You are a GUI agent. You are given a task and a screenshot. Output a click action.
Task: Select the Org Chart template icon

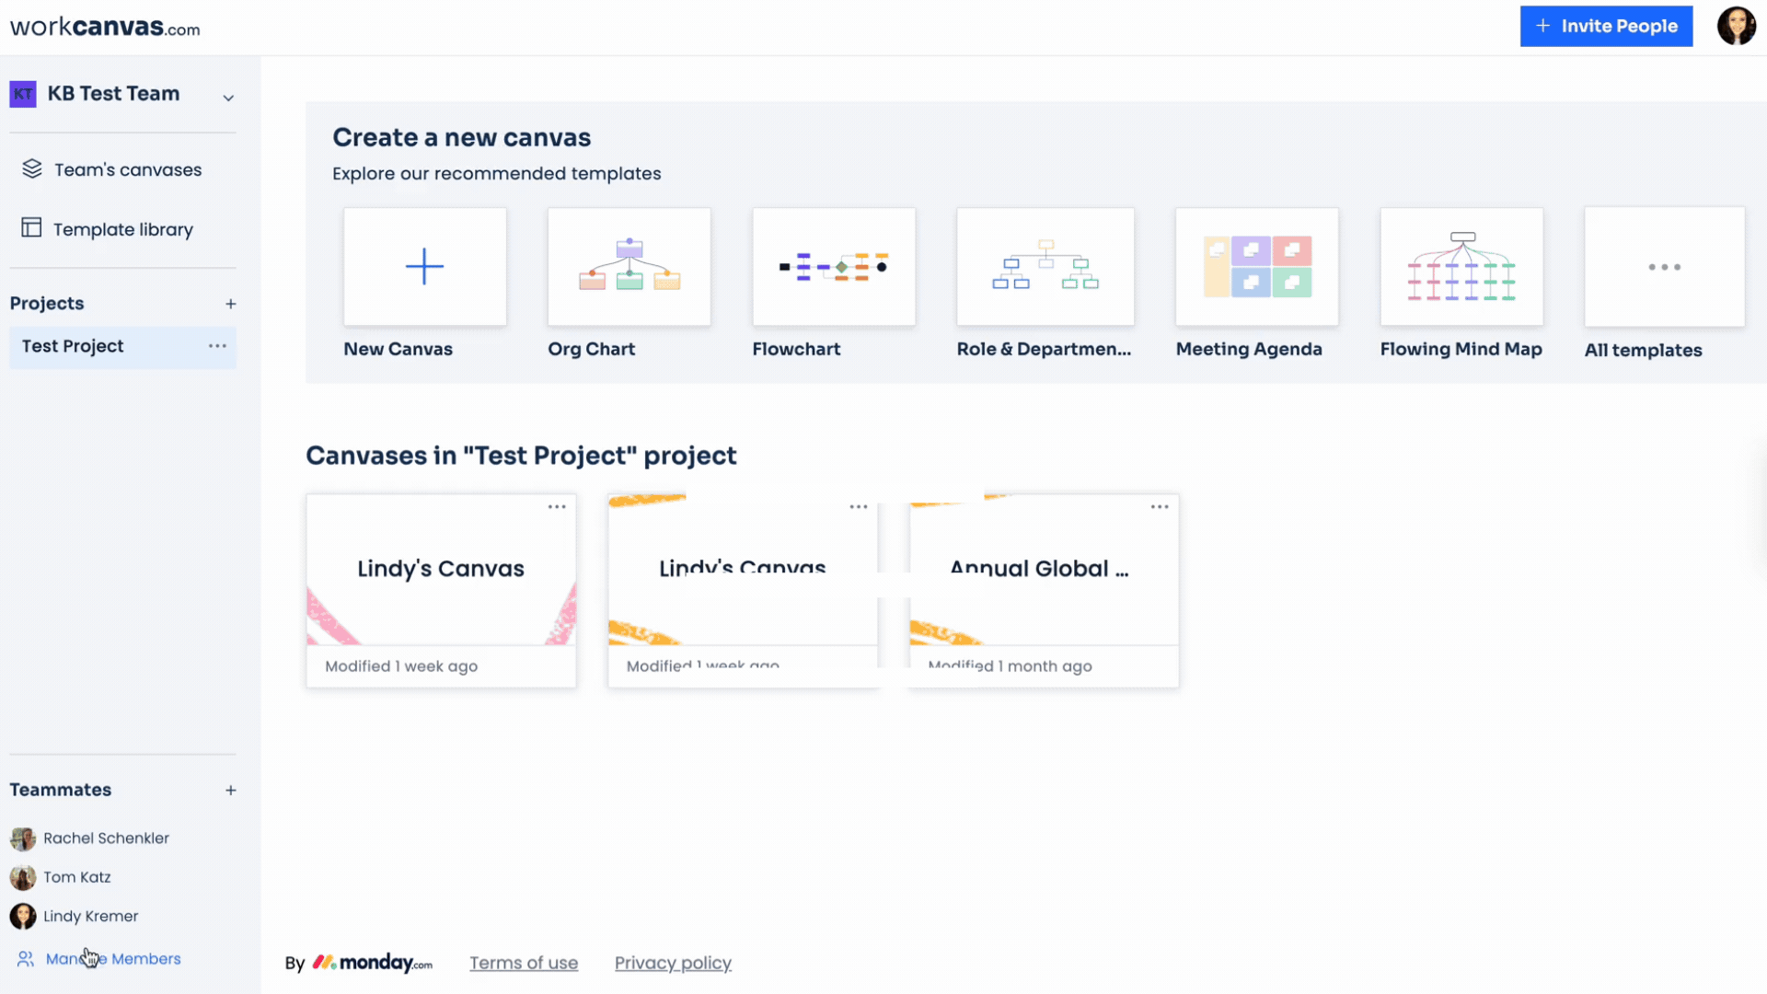pyautogui.click(x=629, y=267)
